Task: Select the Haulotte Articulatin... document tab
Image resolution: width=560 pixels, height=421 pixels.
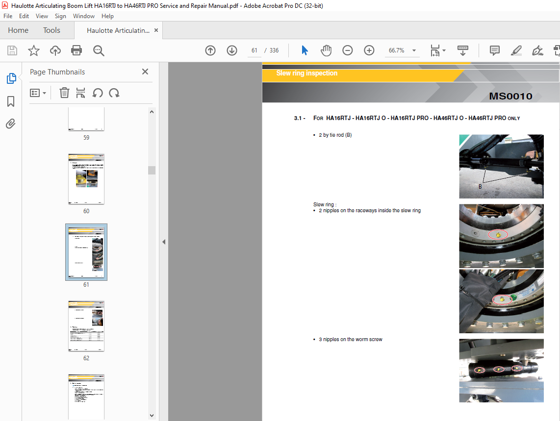Action: [118, 31]
